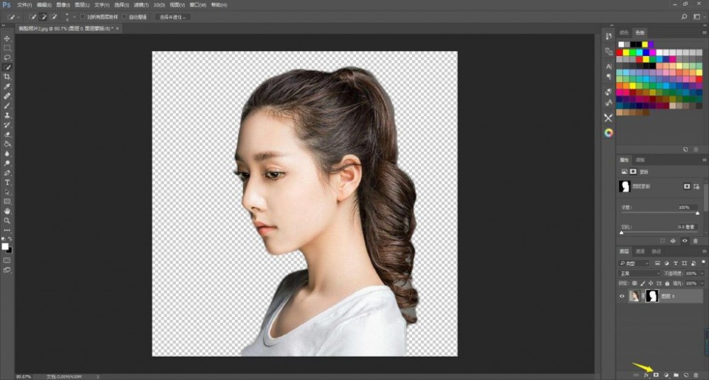This screenshot has height=380, width=709.
Task: Select the Horizontal Type tool
Action: coord(7,182)
